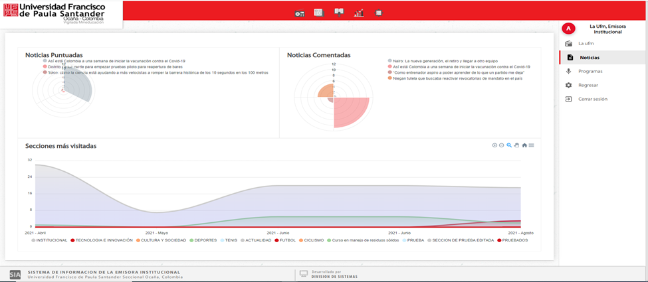The height and width of the screenshot is (282, 648).
Task: Click the radio icon in top bar
Action: point(299,13)
